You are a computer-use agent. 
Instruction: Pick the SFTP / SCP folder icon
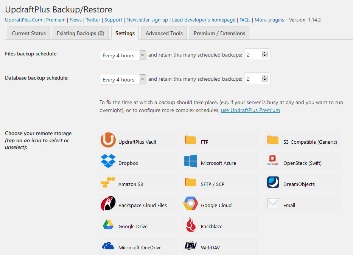(x=190, y=182)
